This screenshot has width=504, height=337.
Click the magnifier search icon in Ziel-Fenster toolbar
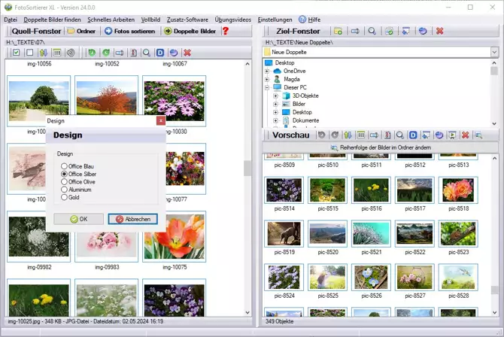click(372, 31)
